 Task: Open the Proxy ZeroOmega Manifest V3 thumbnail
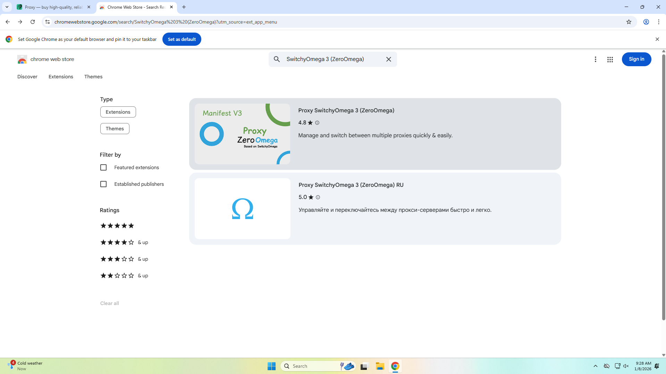click(x=242, y=134)
